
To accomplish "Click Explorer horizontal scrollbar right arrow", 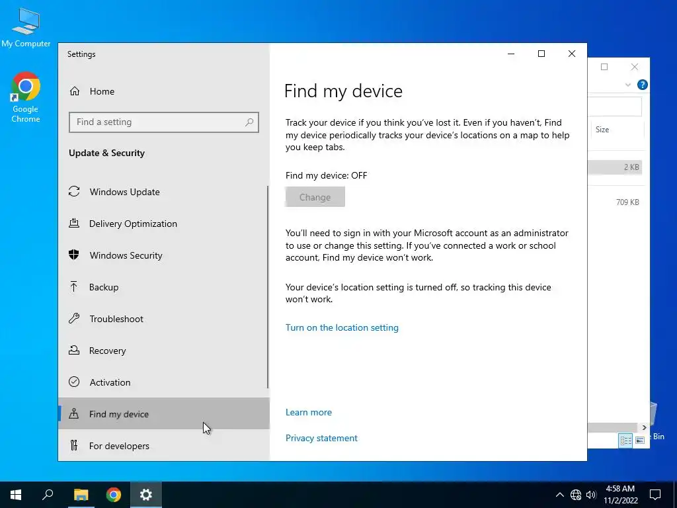I will pos(644,428).
